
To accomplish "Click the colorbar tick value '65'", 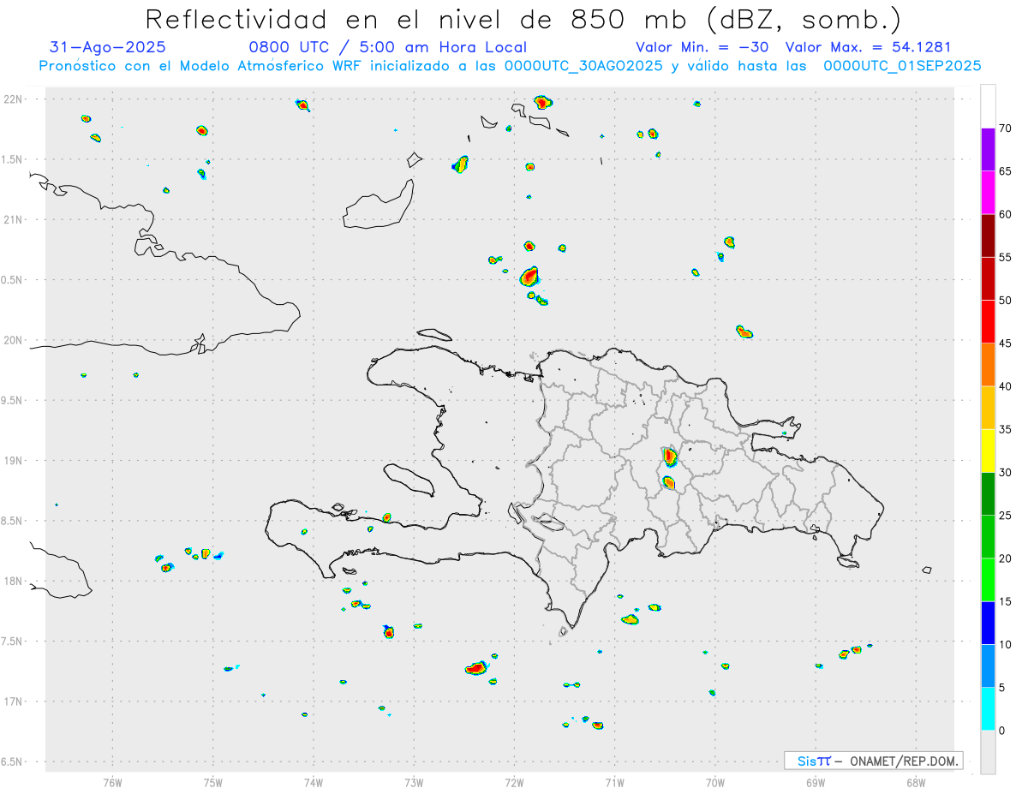I will [x=1006, y=171].
